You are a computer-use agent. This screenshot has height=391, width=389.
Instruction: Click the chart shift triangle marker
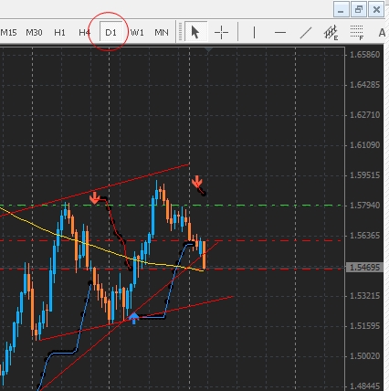208,49
